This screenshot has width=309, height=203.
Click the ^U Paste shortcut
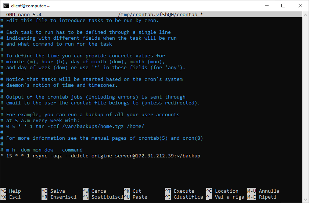coord(136,197)
